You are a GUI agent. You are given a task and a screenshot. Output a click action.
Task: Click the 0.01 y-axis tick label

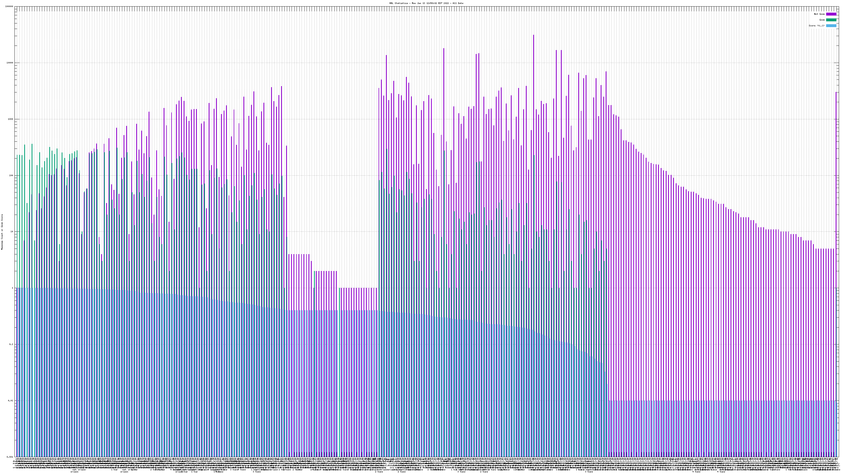coord(11,401)
